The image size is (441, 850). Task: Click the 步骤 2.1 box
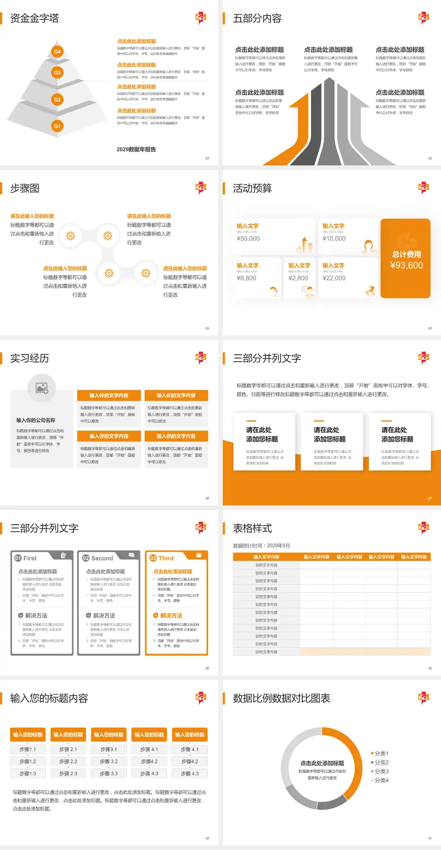click(x=68, y=749)
